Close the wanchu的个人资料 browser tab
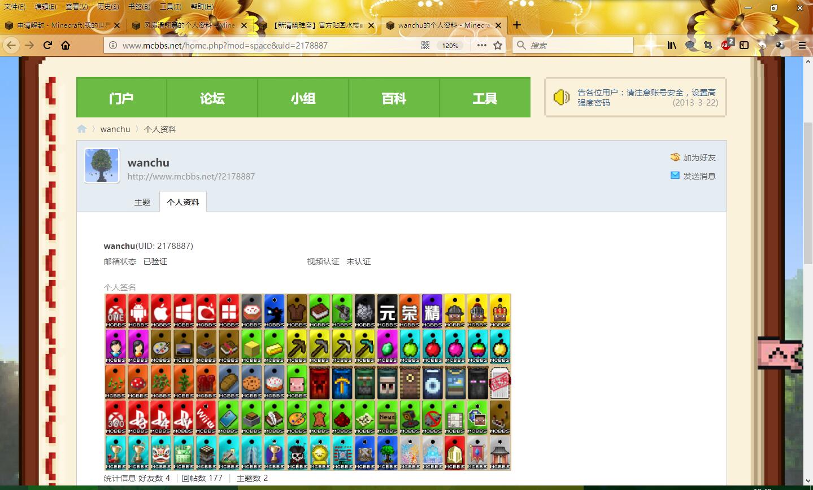Viewport: 813px width, 490px height. [x=499, y=25]
